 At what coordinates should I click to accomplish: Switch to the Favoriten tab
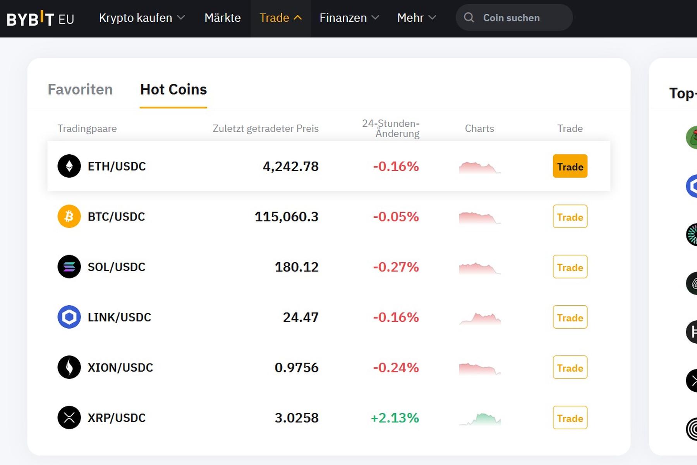click(80, 90)
